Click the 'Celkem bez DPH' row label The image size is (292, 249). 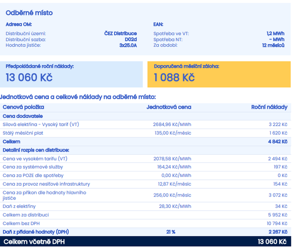(x=21, y=223)
